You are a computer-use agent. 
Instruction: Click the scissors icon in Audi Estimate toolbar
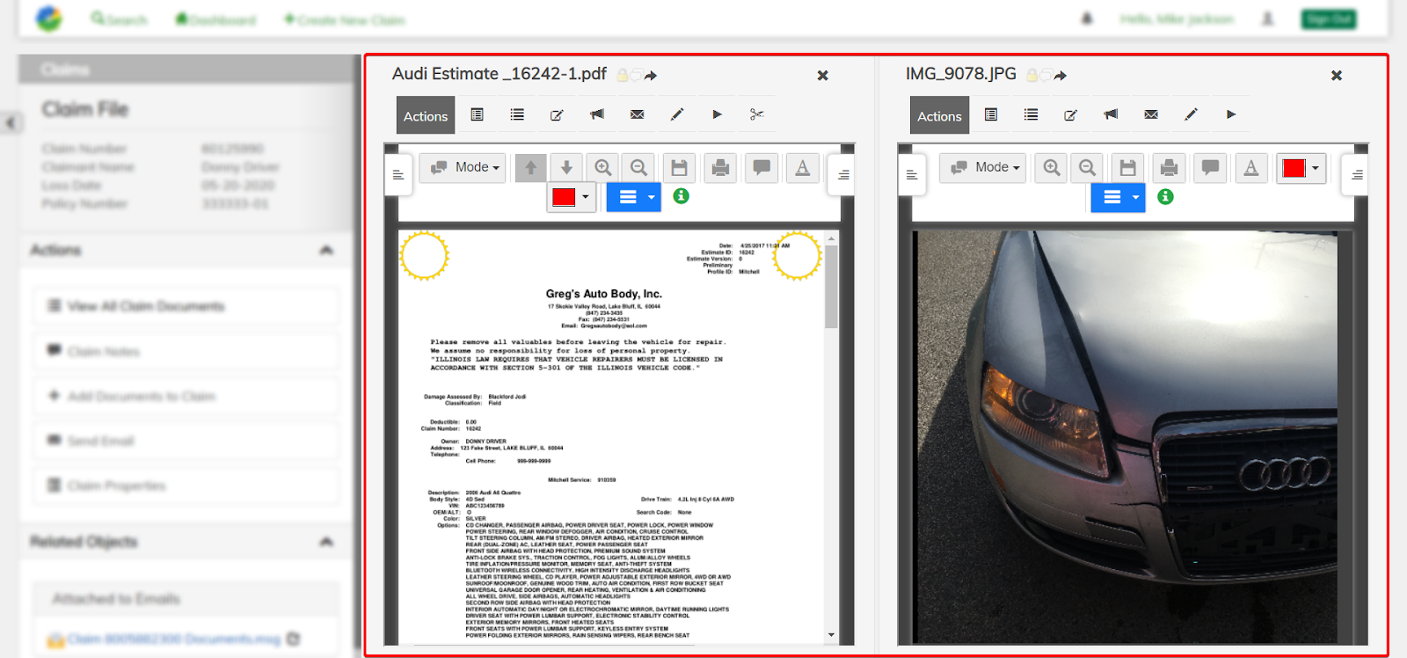(756, 114)
